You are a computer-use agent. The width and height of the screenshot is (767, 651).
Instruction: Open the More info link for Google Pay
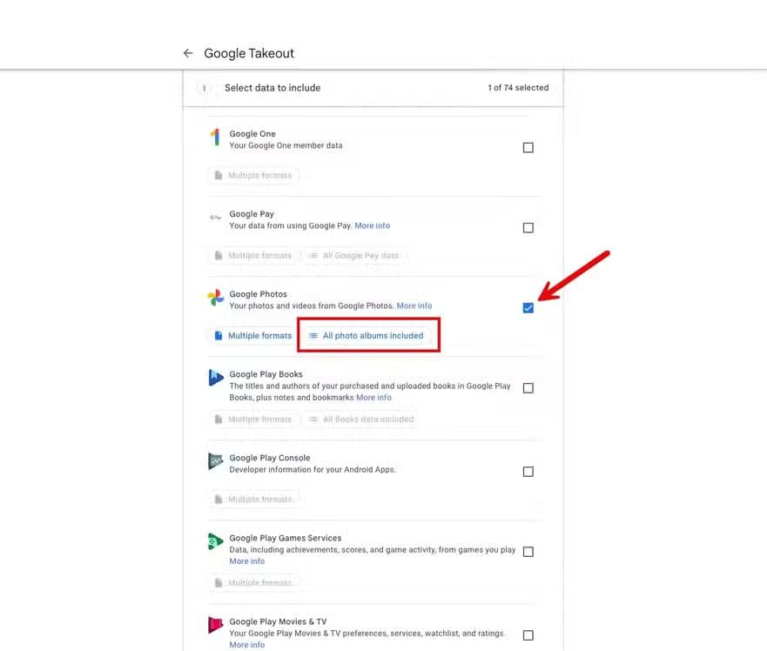coord(373,226)
